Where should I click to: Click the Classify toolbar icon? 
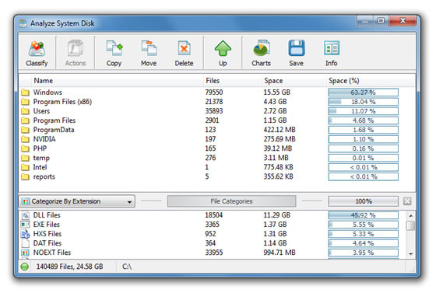37,48
